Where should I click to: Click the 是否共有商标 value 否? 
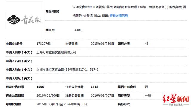click(147, 87)
